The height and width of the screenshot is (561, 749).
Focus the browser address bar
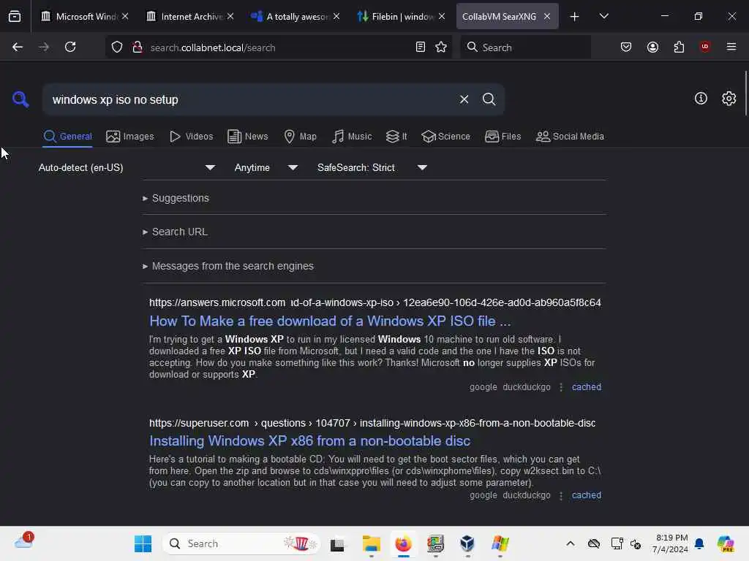click(x=279, y=47)
